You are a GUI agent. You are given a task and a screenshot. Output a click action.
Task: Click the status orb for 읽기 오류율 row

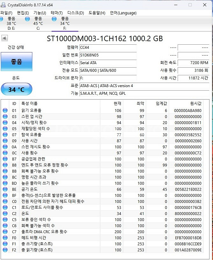coord(5,110)
